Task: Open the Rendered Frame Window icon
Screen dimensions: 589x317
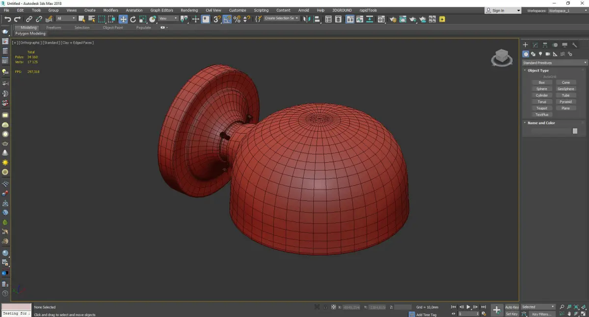Action: pyautogui.click(x=402, y=19)
